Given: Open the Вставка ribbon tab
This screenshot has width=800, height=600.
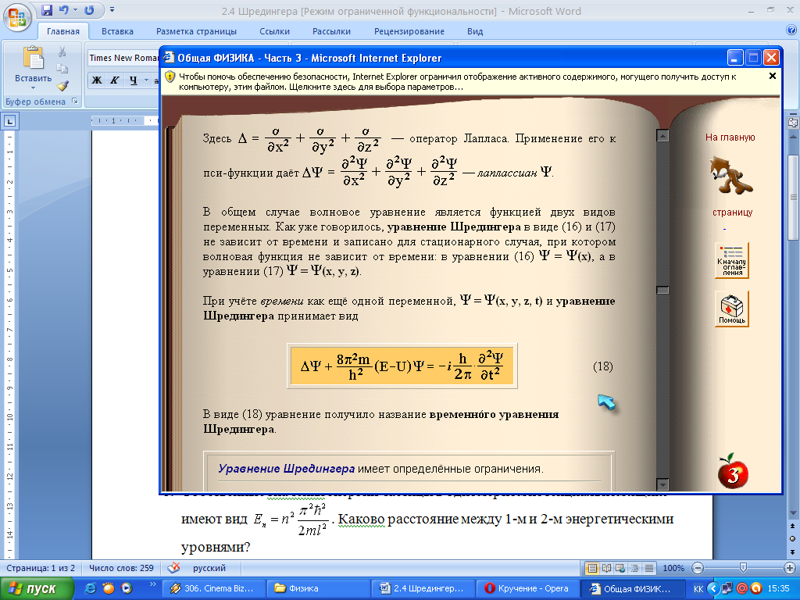Looking at the screenshot, I should tap(117, 31).
